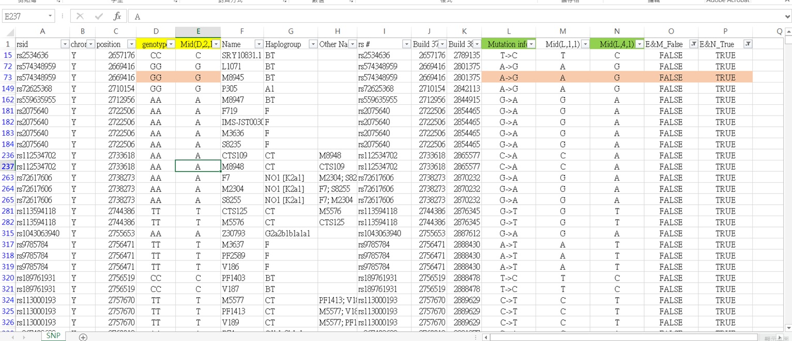Click the previous sheet navigation arrow
The height and width of the screenshot is (341, 792).
click(12, 337)
